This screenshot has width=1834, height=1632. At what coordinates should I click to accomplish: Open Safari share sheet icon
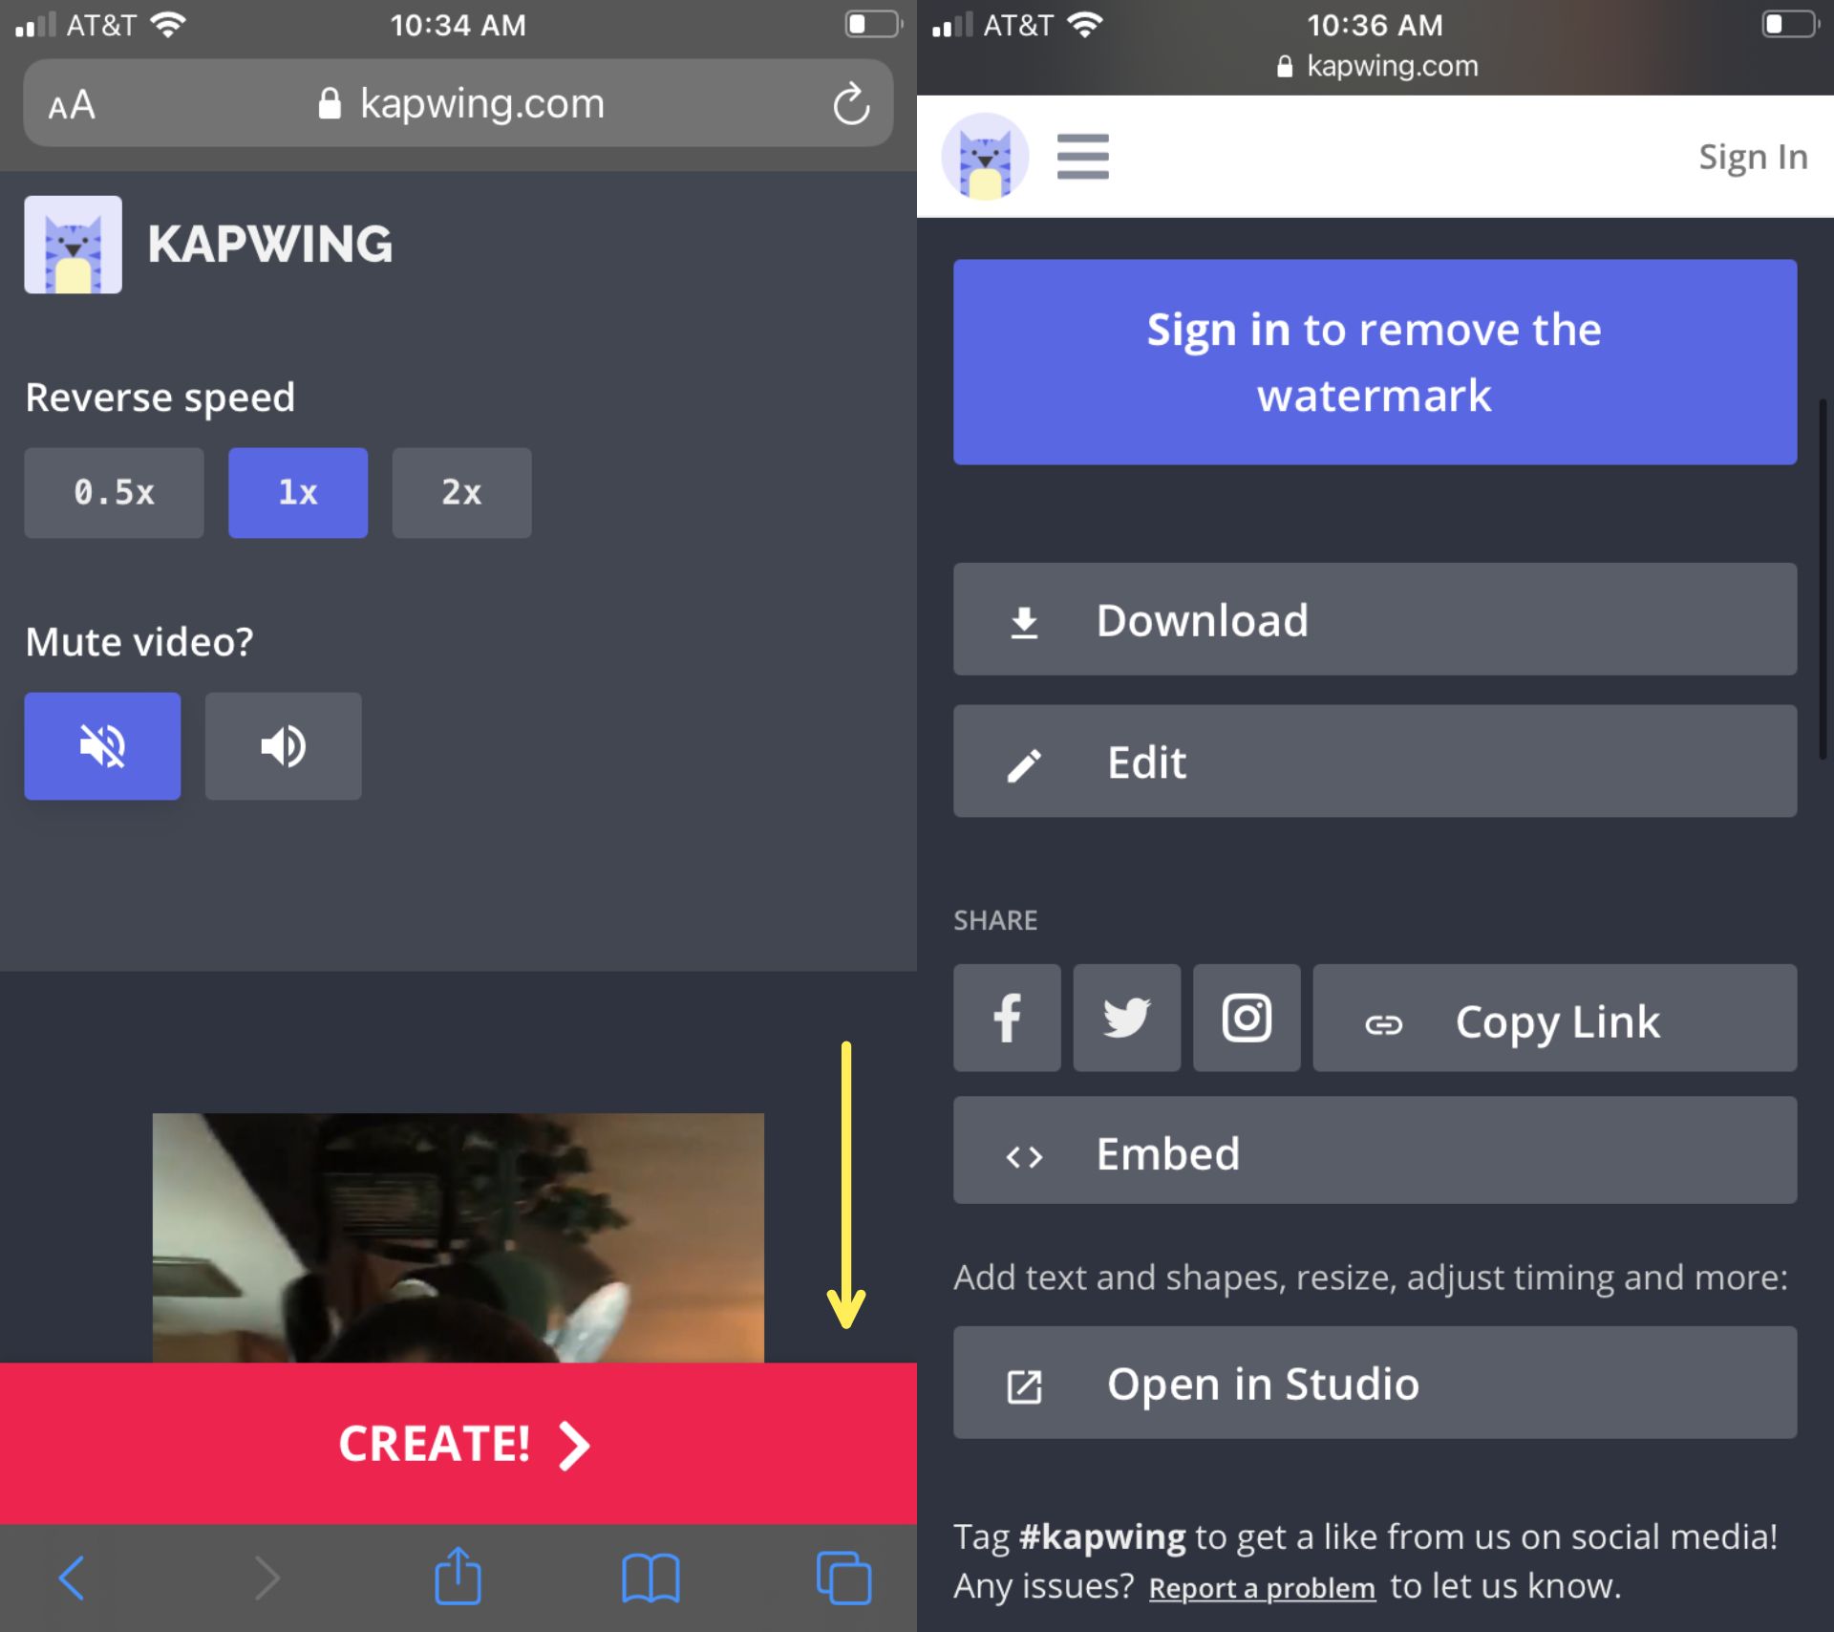[x=458, y=1577]
